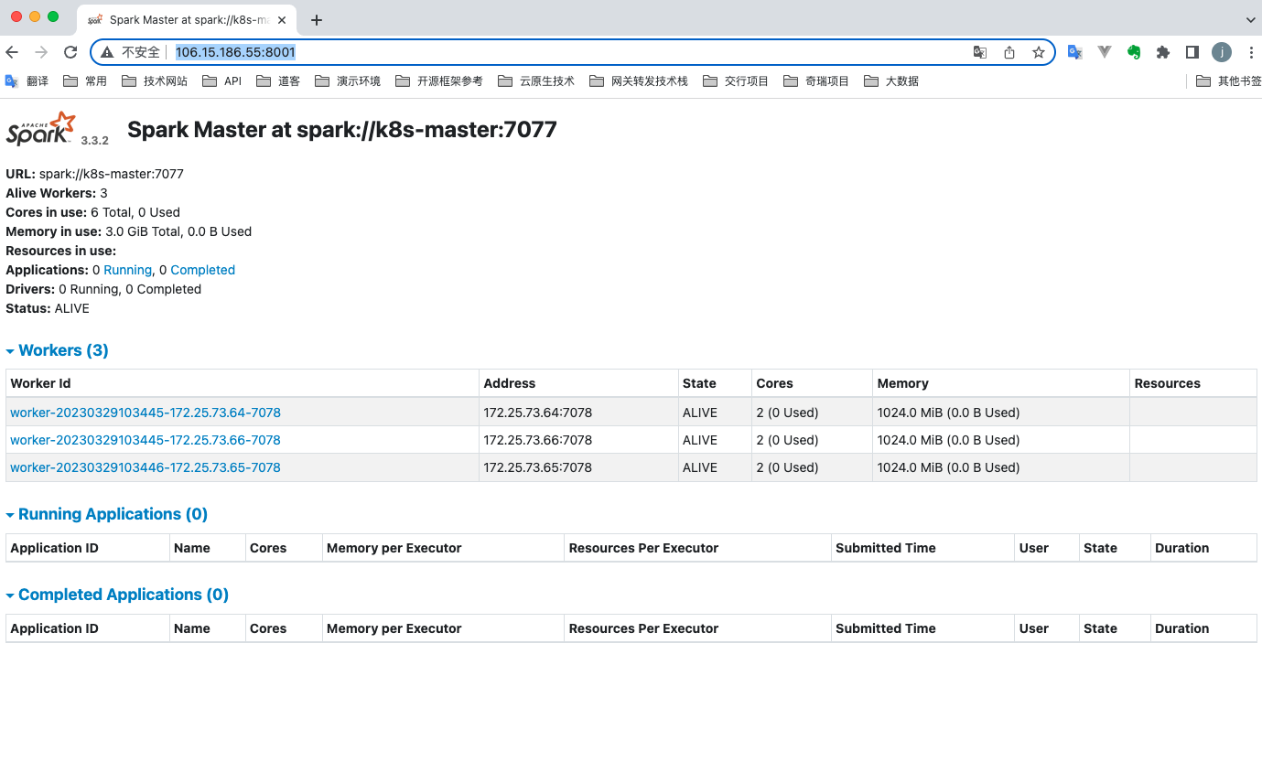1262x783 pixels.
Task: Open the Google Translate extension icon
Action: [1075, 52]
